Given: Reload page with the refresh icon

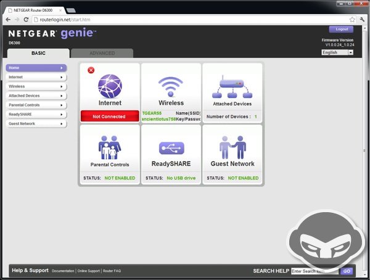Looking at the screenshot, I should click(x=26, y=20).
